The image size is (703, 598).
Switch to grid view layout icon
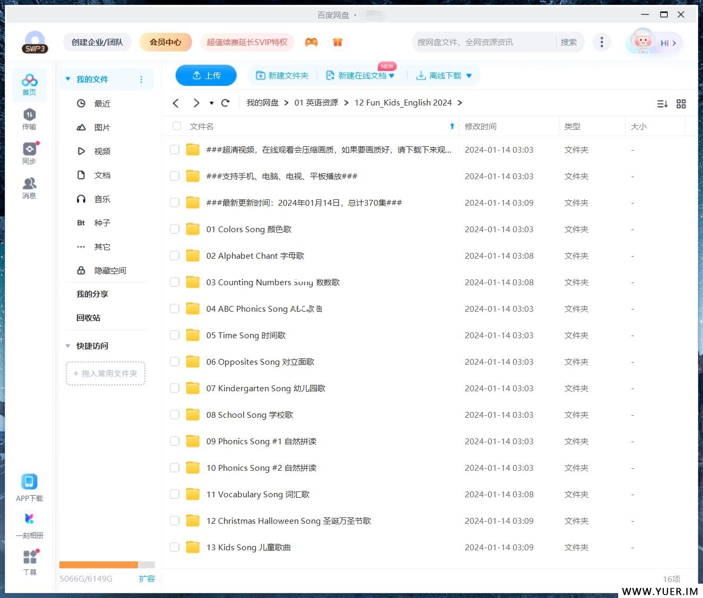click(x=681, y=104)
